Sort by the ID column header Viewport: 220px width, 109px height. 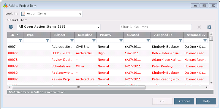pyautogui.click(x=15, y=35)
